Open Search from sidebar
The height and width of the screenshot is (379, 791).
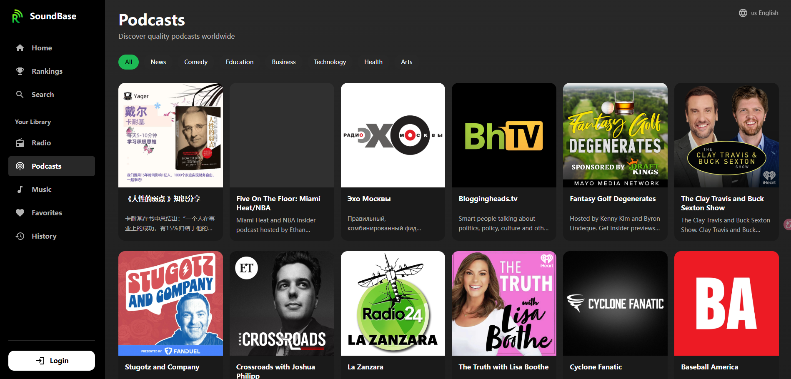tap(52, 95)
